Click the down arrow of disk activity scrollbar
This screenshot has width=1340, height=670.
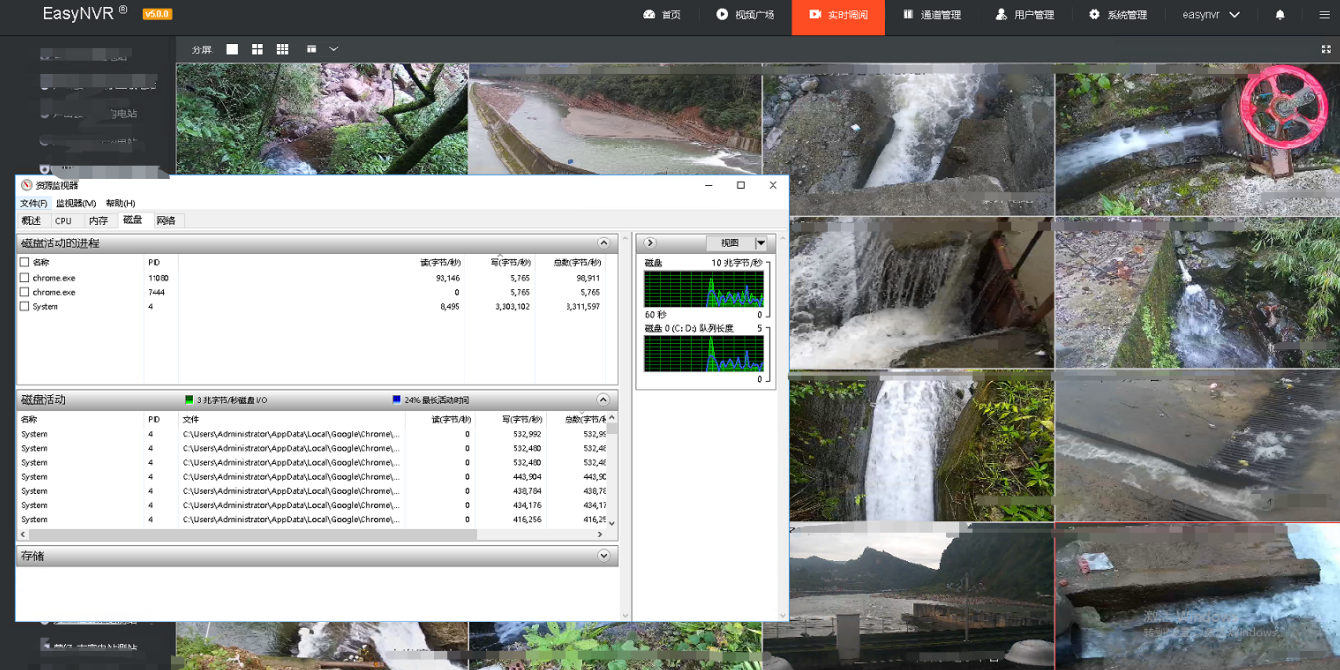[612, 523]
